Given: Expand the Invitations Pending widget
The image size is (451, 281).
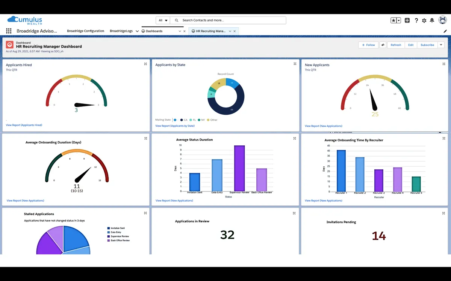Looking at the screenshot, I should 444,213.
